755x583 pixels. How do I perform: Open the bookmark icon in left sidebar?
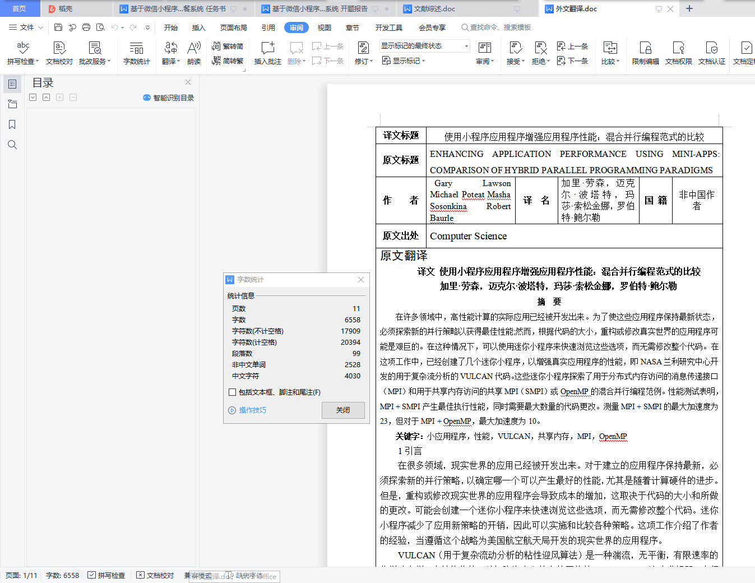[12, 124]
